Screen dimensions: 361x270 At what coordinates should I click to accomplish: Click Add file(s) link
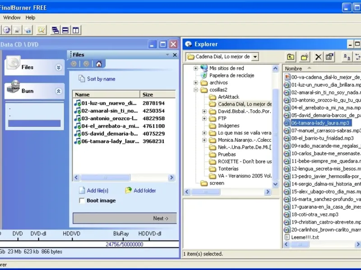point(94,190)
